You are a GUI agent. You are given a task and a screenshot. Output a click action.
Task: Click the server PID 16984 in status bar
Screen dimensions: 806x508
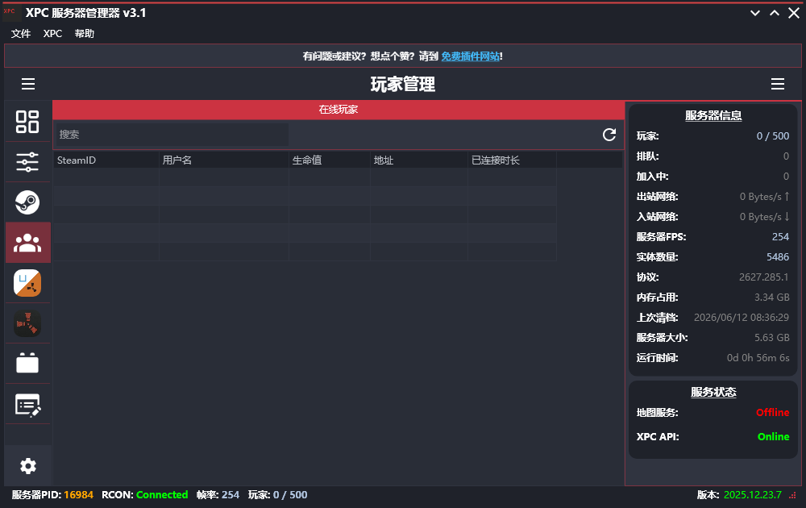[x=79, y=494]
